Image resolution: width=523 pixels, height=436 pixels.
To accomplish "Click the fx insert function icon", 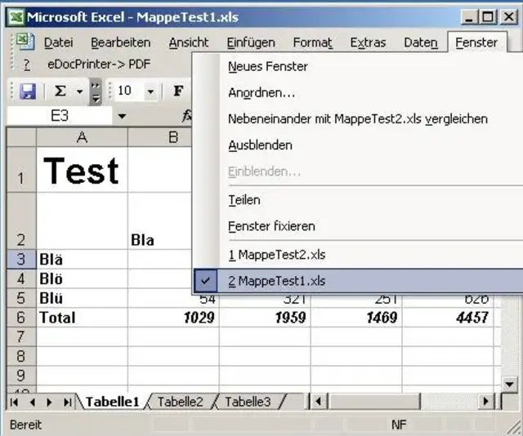I will 187,116.
